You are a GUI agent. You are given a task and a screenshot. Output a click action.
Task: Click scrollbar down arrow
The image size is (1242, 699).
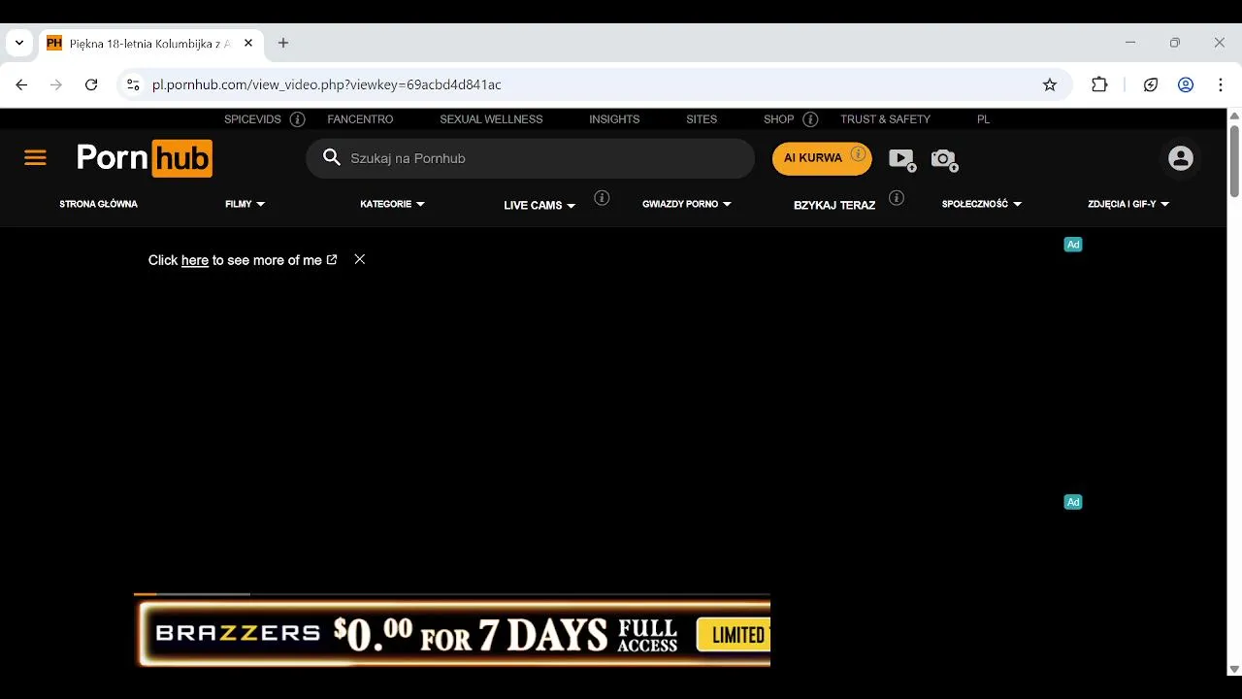1234,669
